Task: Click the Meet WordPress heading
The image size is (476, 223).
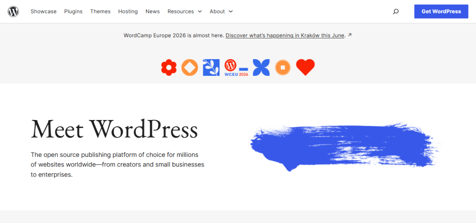Action: tap(114, 130)
